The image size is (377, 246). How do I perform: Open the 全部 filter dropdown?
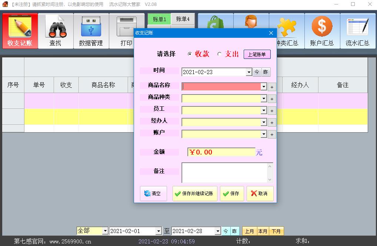click(x=105, y=231)
